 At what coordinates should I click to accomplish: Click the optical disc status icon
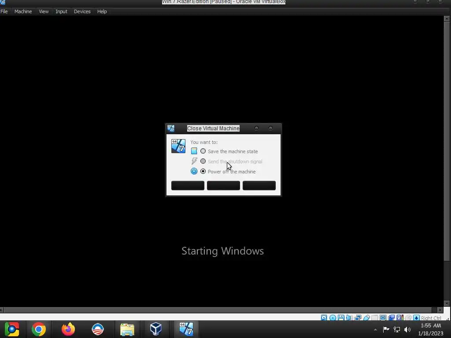333,318
